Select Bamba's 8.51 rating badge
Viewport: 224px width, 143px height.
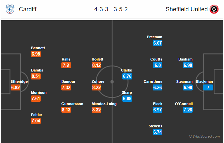tap(36, 76)
